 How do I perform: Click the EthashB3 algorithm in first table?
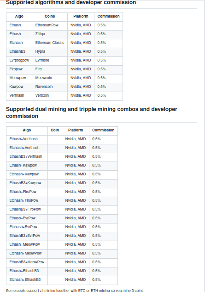[19, 51]
